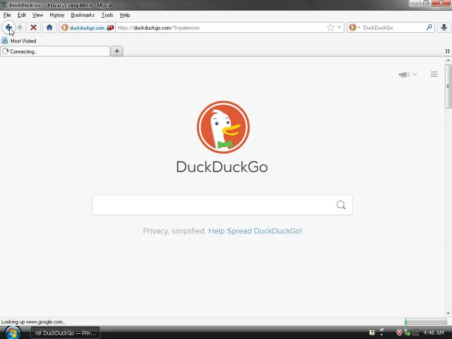This screenshot has height=339, width=452.
Task: Click the DuckDuckGo duck logo
Action: tap(223, 127)
